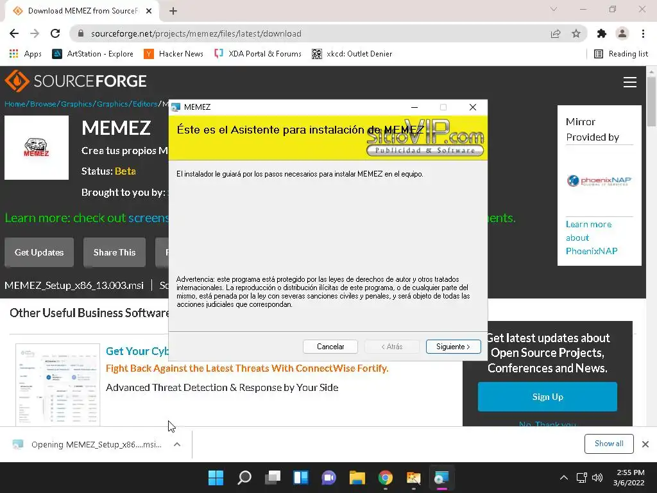657x493 pixels.
Task: Switch to the MEMEZ installer taskbar icon
Action: coord(441,478)
